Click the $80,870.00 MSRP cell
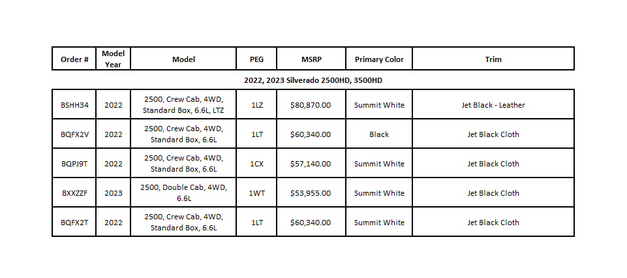Screen dimensions: 627x278 pos(311,104)
